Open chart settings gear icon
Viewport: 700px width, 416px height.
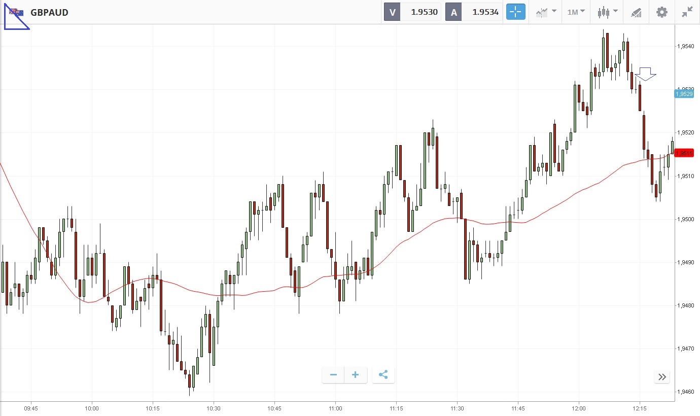click(x=662, y=12)
